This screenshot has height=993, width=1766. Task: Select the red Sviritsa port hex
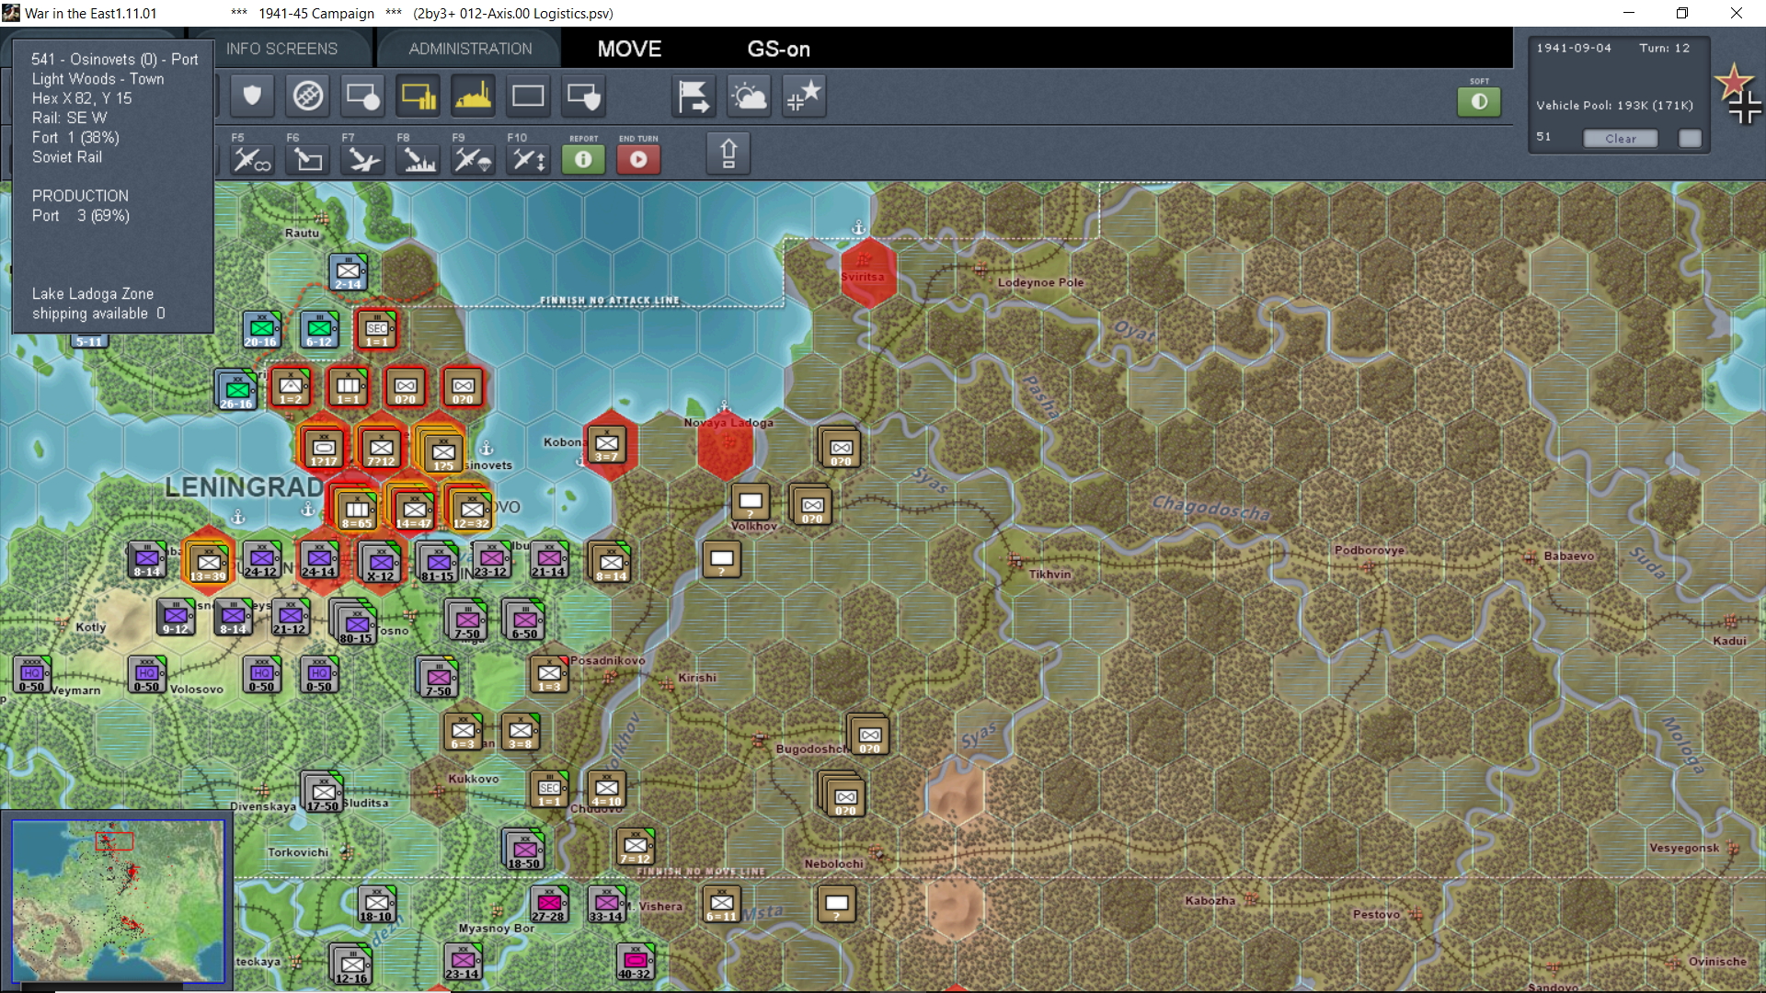[868, 272]
